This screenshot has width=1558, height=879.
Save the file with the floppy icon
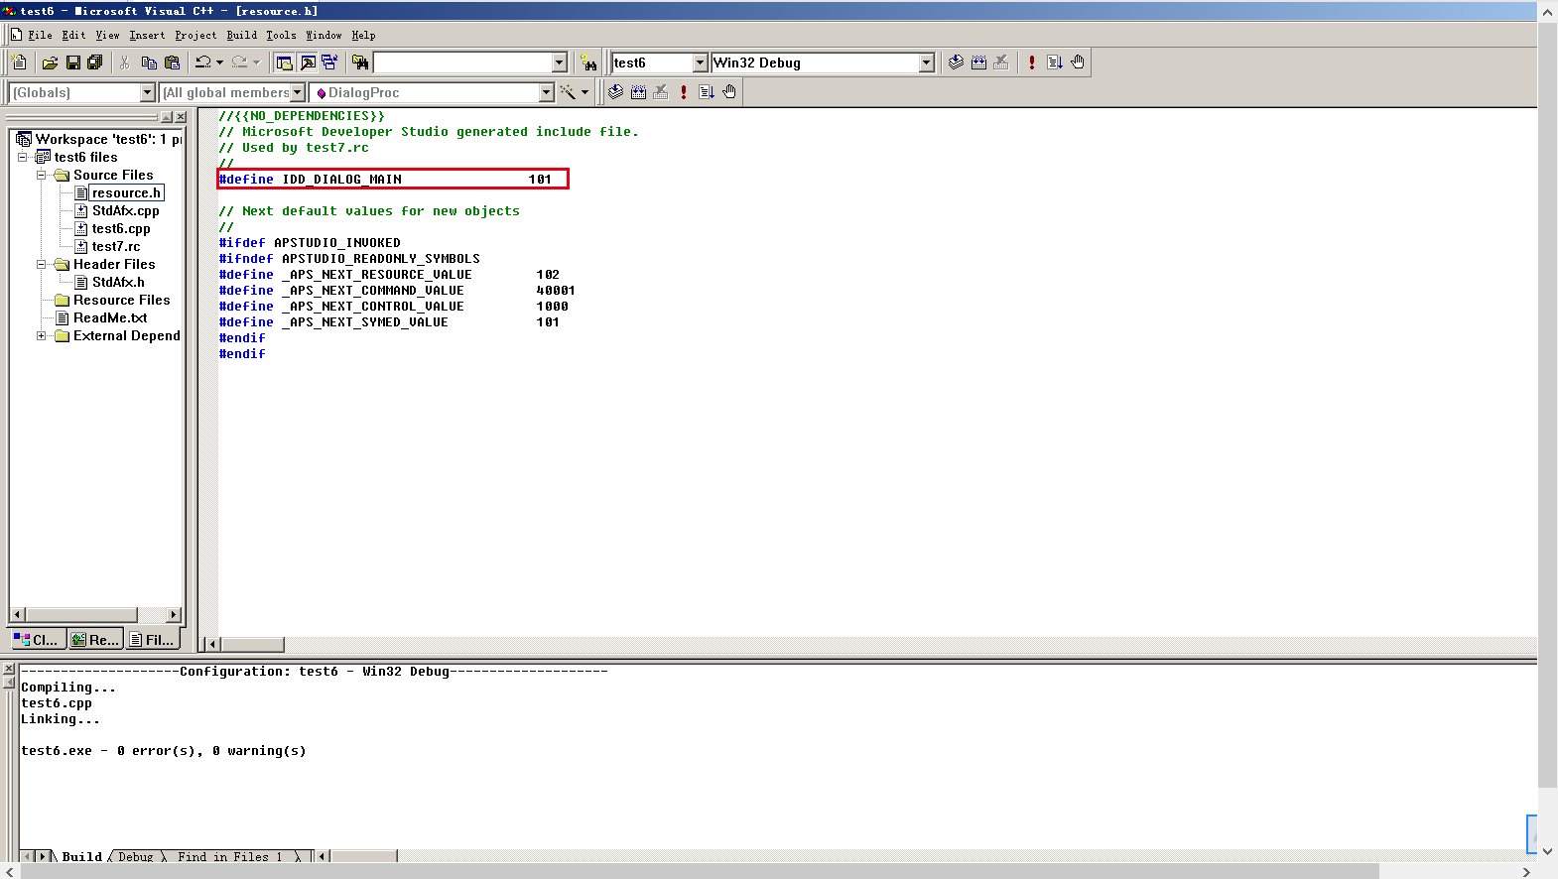point(72,63)
